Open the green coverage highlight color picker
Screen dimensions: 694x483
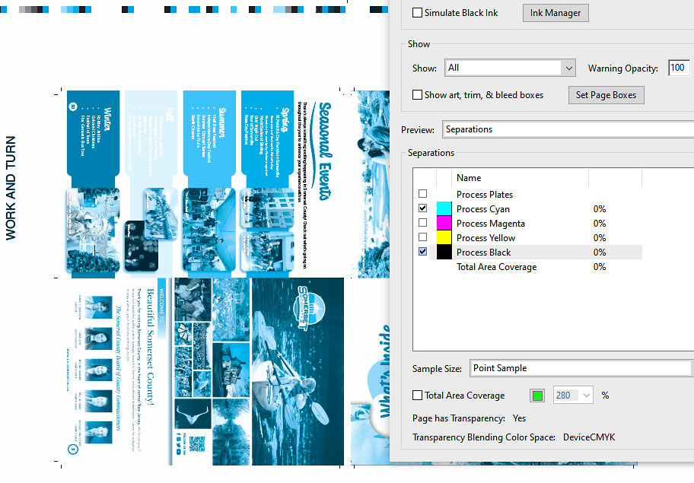[537, 396]
